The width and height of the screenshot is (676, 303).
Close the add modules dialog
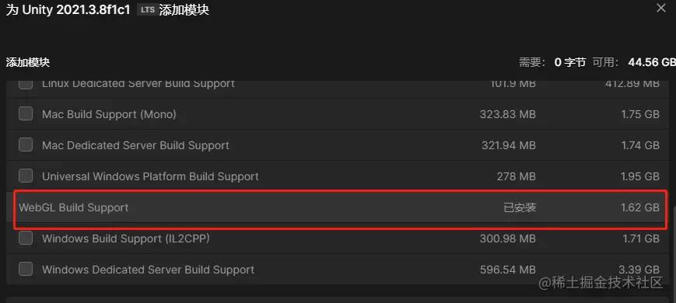tap(661, 8)
